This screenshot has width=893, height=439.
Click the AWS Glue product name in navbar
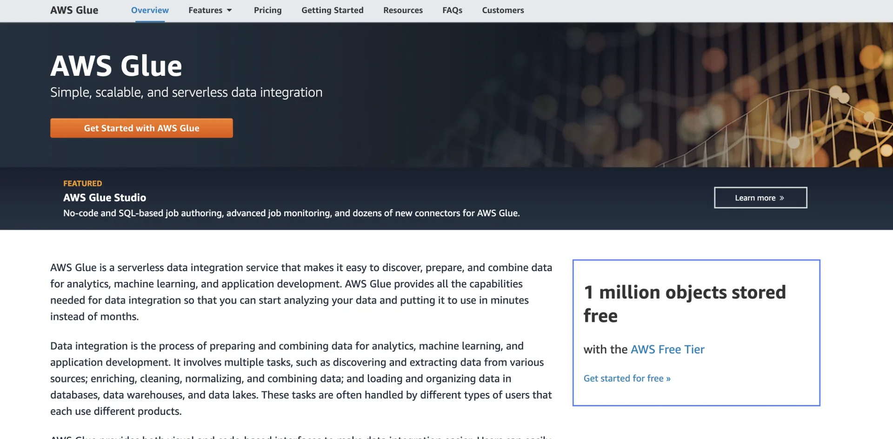74,10
